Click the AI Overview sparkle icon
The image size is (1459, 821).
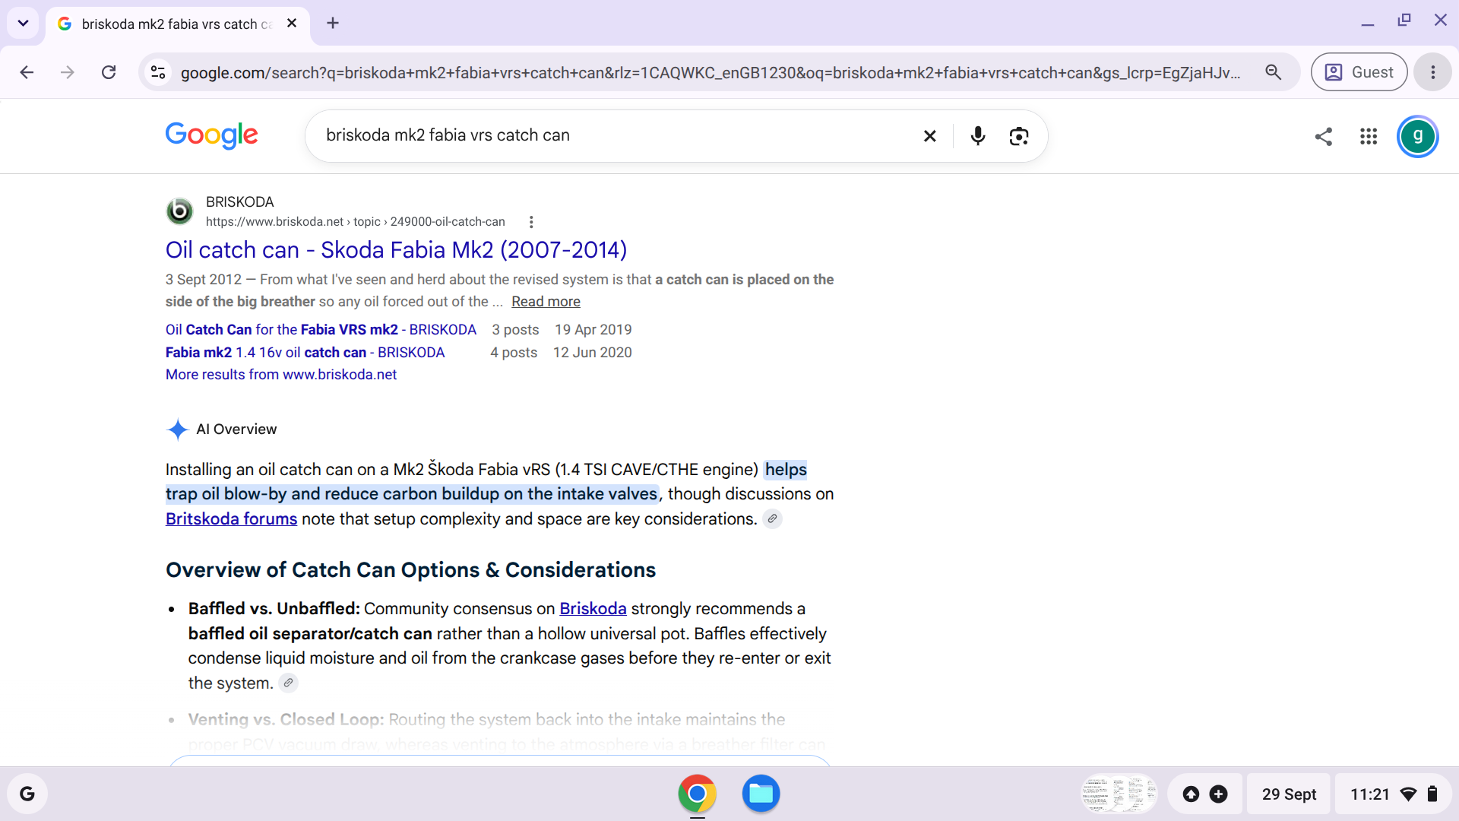[x=178, y=430]
